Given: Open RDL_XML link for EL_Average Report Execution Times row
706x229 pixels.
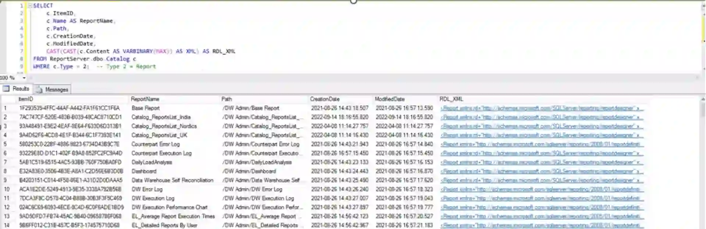Looking at the screenshot, I should pos(542,217).
